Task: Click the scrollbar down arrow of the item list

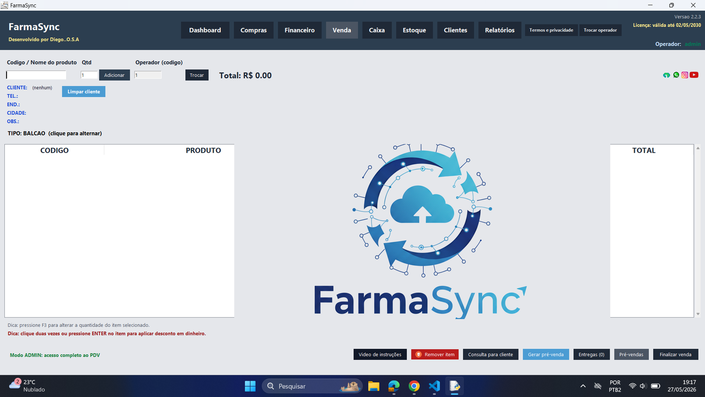Action: click(x=698, y=314)
